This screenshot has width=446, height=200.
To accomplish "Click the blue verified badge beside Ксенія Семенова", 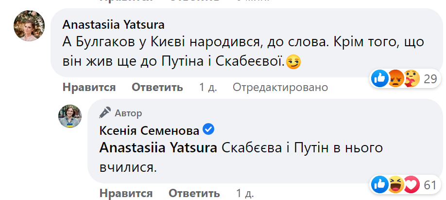I will pos(208,130).
